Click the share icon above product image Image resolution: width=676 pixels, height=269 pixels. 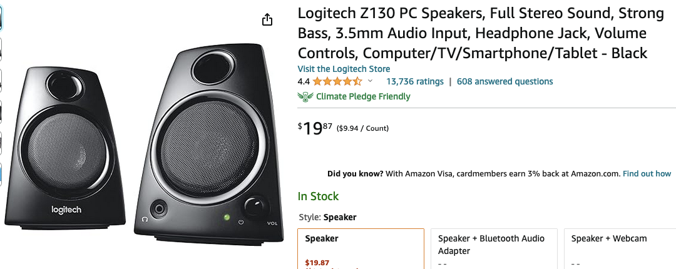tap(267, 19)
